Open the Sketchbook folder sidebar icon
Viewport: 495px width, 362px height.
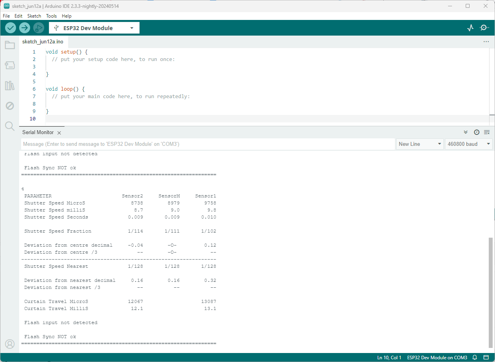tap(10, 45)
